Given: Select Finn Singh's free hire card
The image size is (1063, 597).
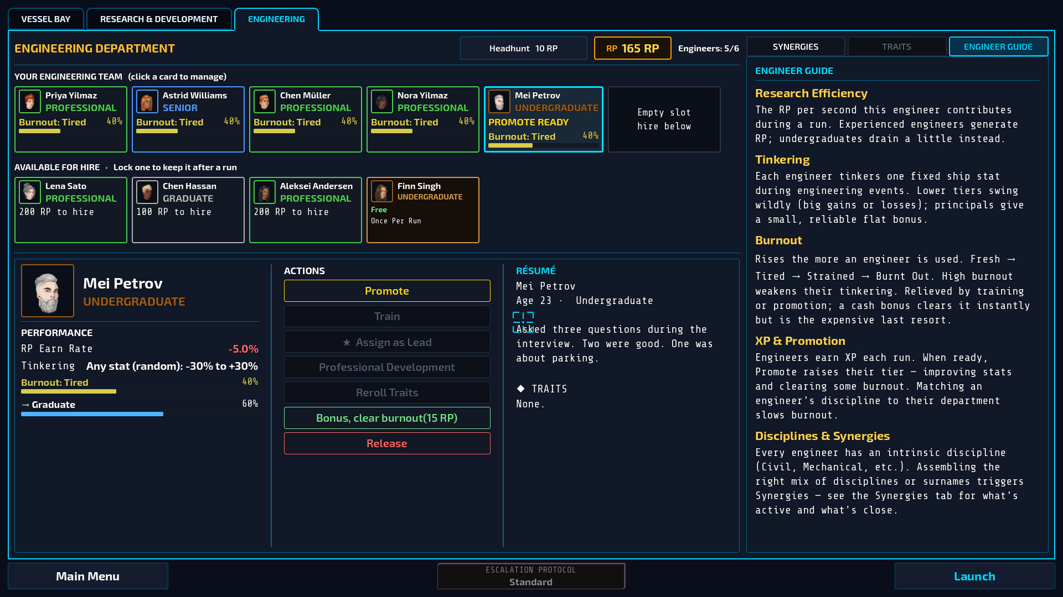Looking at the screenshot, I should pos(423,210).
